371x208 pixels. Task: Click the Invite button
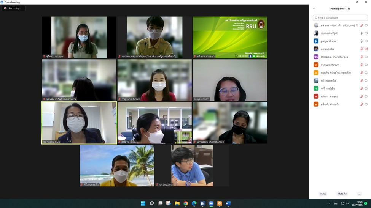[323, 194]
